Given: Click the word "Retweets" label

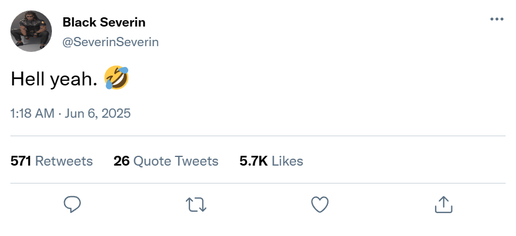Looking at the screenshot, I should pos(64,161).
